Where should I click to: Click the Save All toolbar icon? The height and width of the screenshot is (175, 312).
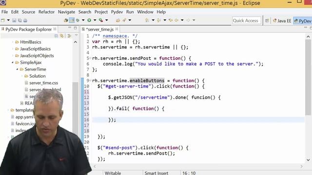19,20
